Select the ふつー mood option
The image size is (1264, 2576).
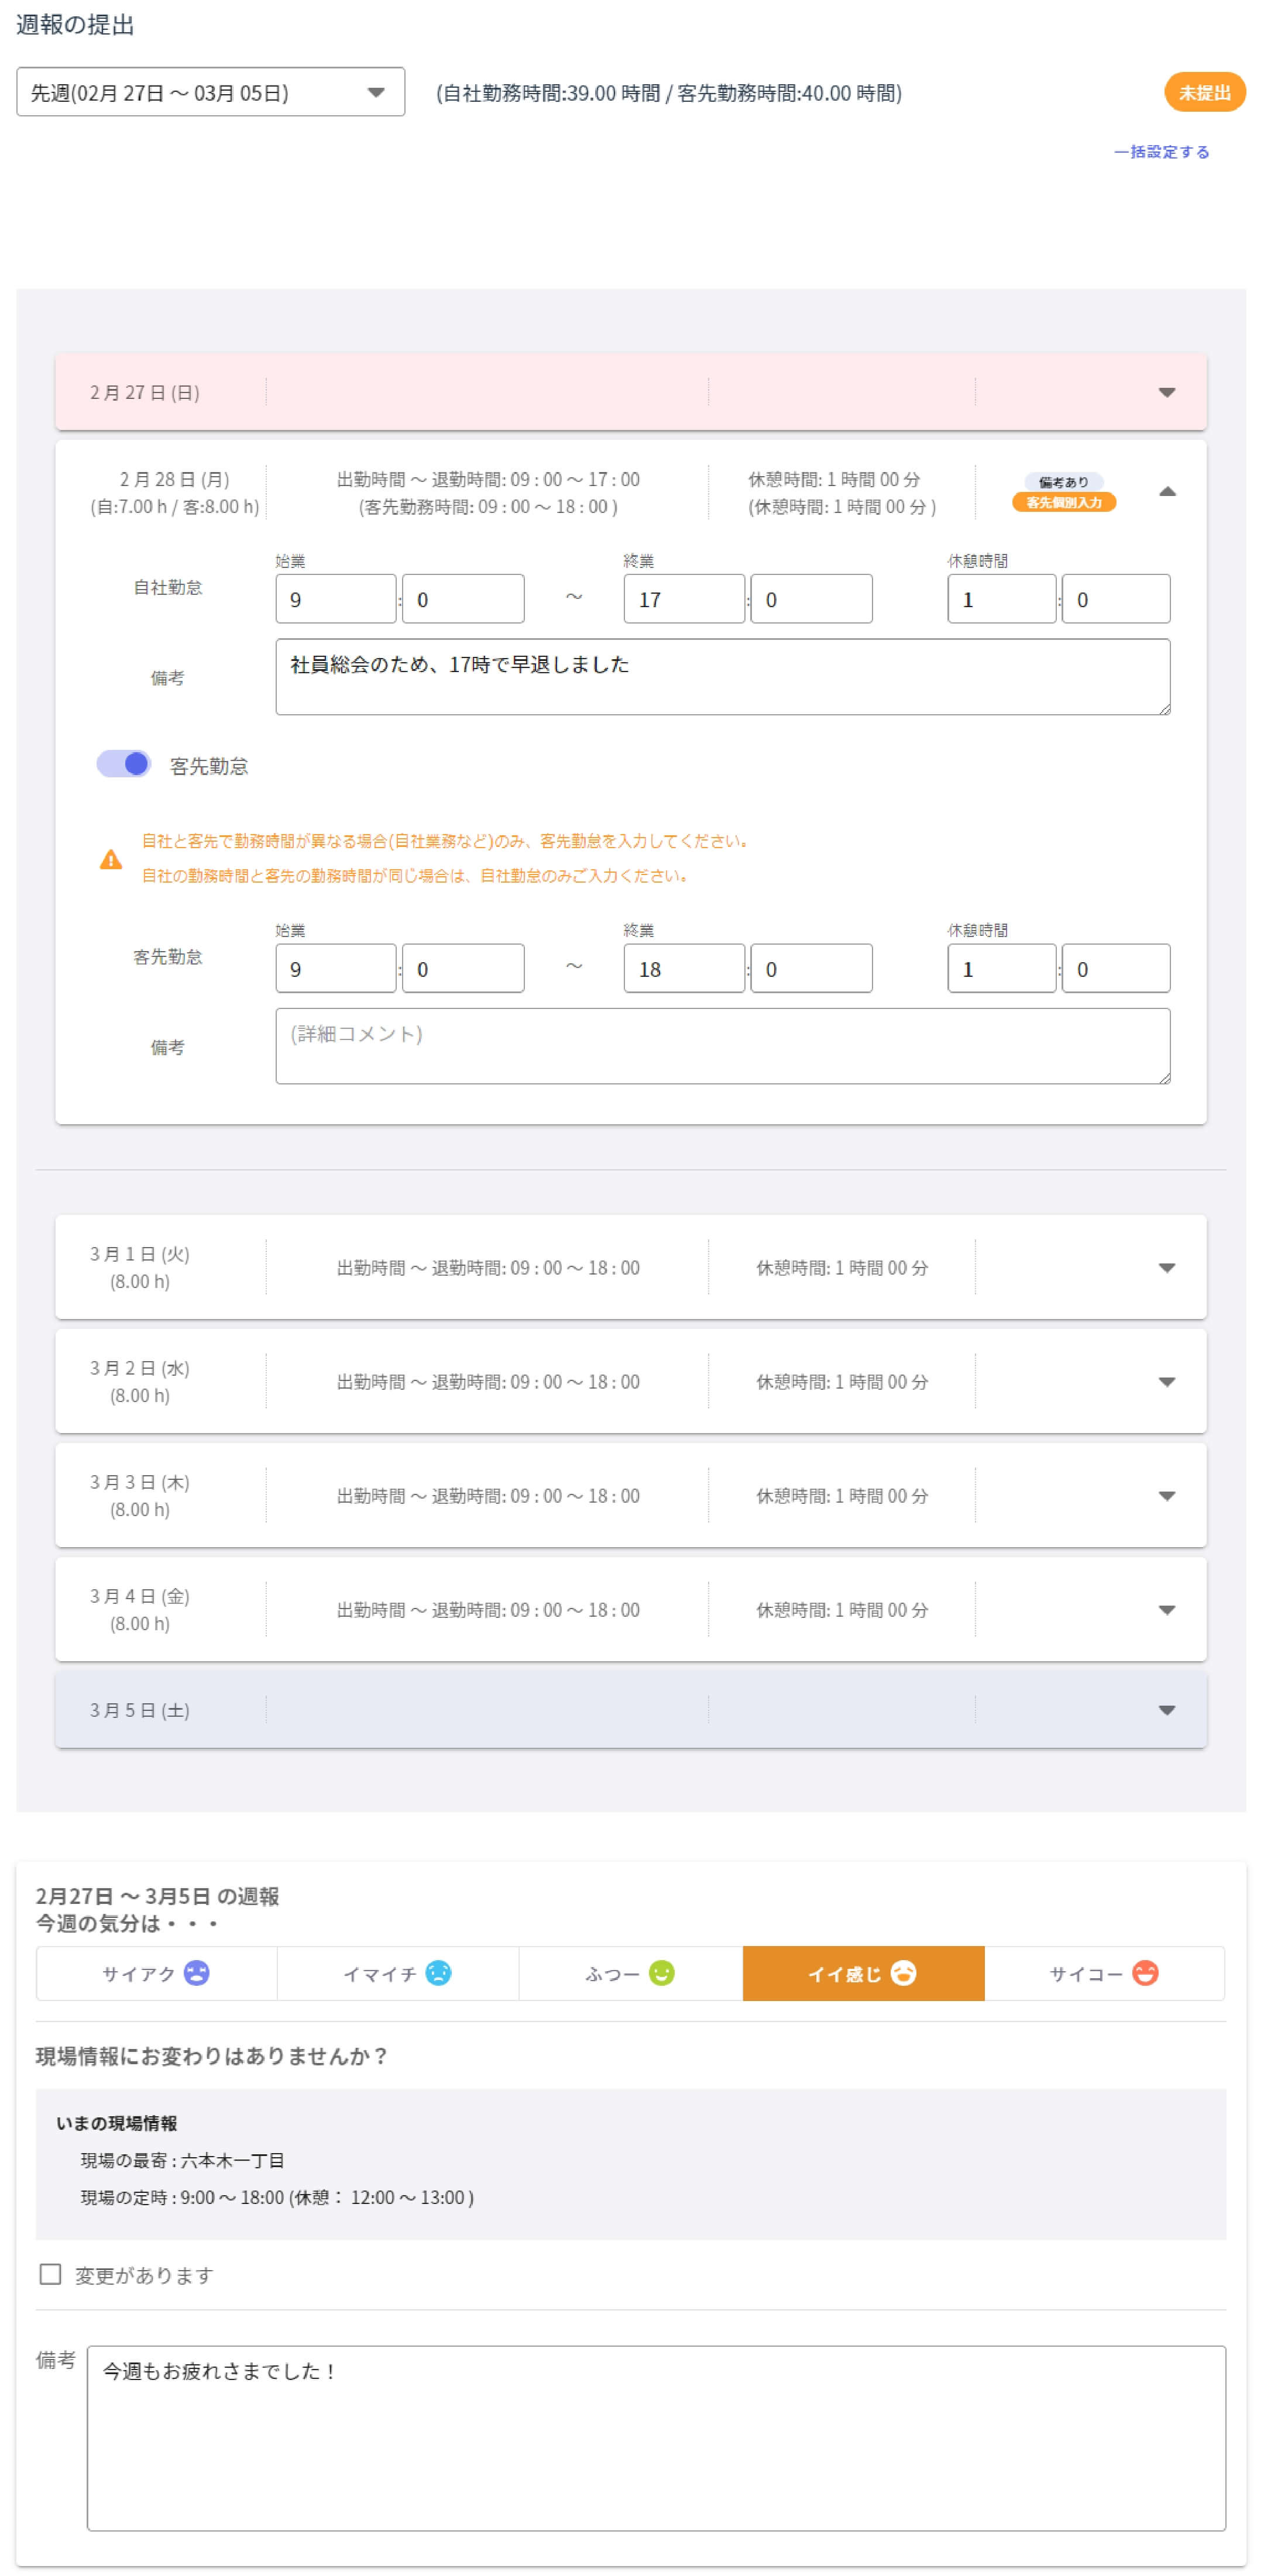(630, 1973)
